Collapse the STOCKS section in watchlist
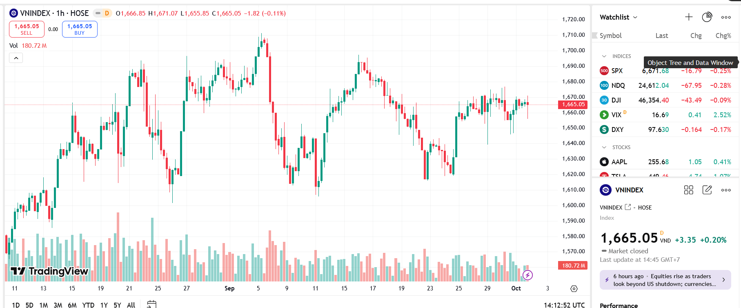This screenshot has height=308, width=741. pyautogui.click(x=604, y=147)
